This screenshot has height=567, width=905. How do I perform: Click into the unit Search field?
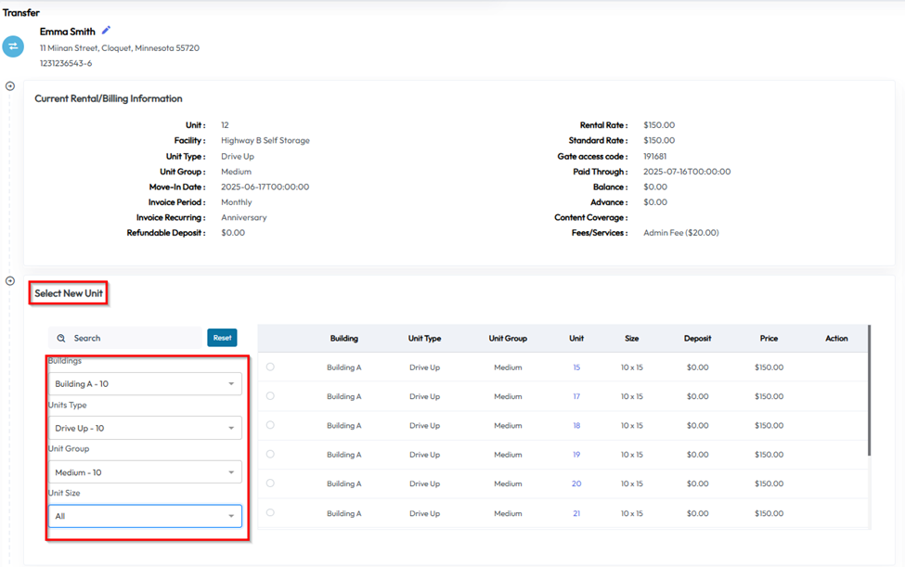[130, 339]
